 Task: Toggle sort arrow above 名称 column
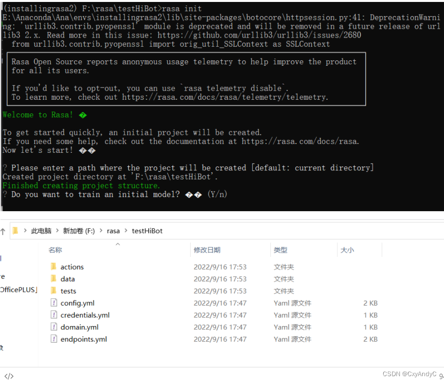tap(118, 244)
